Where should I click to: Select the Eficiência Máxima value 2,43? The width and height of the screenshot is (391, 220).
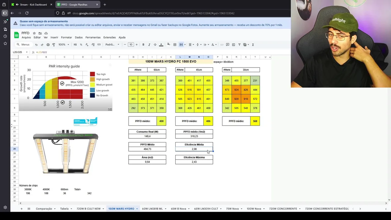coord(194,162)
